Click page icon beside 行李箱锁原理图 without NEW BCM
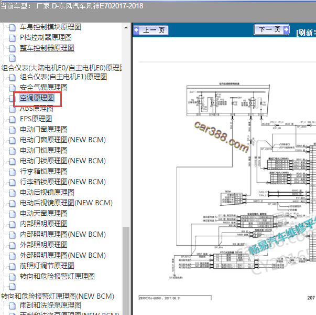Screen dimensions: 316x315 coord(12,172)
